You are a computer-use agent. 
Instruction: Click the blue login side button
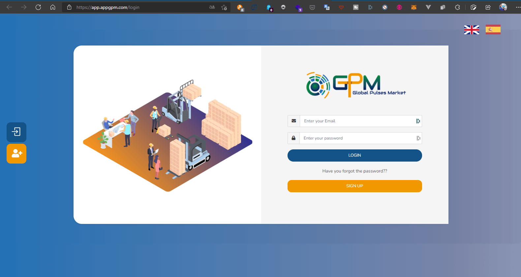point(16,132)
